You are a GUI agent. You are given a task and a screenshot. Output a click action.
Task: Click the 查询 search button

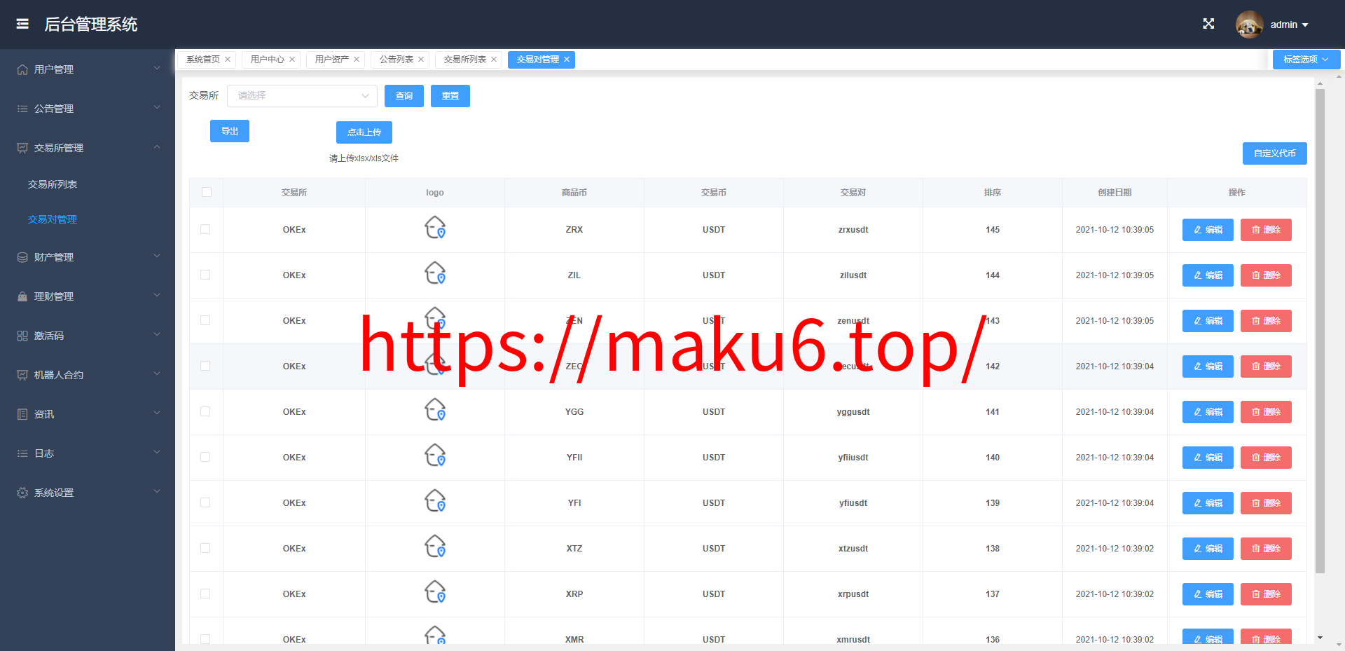coord(404,96)
